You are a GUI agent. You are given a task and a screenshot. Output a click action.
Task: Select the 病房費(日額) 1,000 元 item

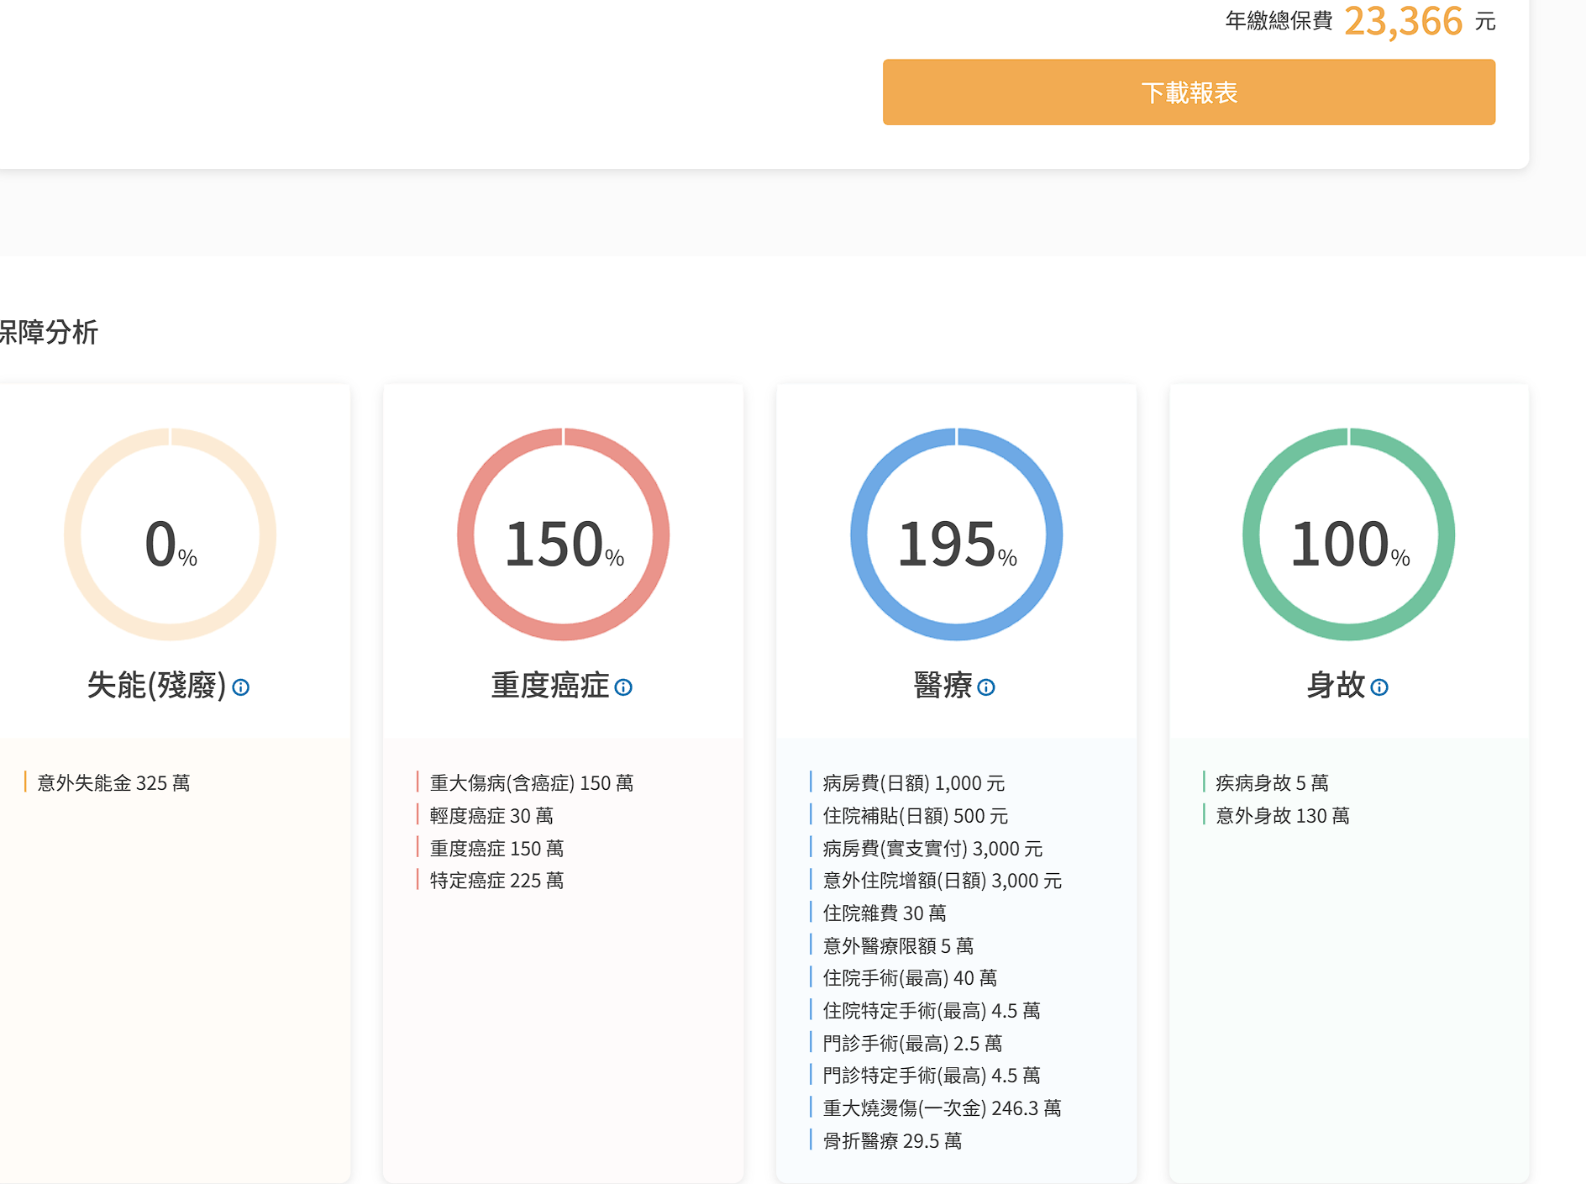[913, 783]
